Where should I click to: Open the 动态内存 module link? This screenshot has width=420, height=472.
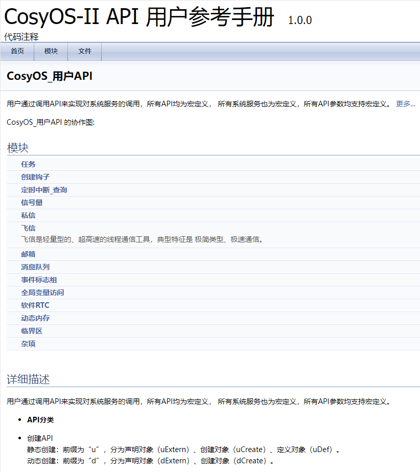[35, 318]
